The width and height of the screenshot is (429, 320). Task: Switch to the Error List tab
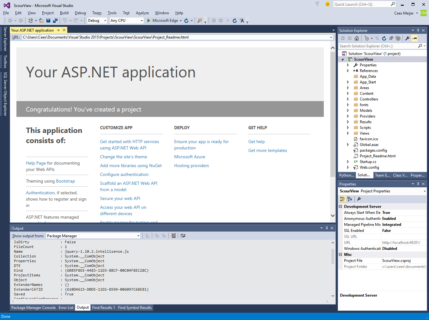tap(66, 308)
